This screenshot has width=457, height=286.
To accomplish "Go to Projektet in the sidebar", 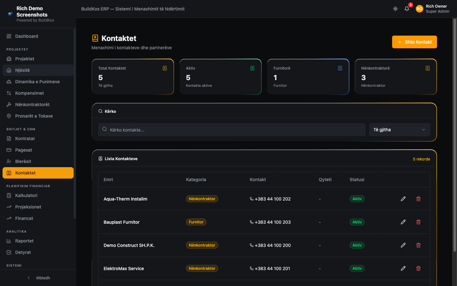I will click(x=38, y=59).
